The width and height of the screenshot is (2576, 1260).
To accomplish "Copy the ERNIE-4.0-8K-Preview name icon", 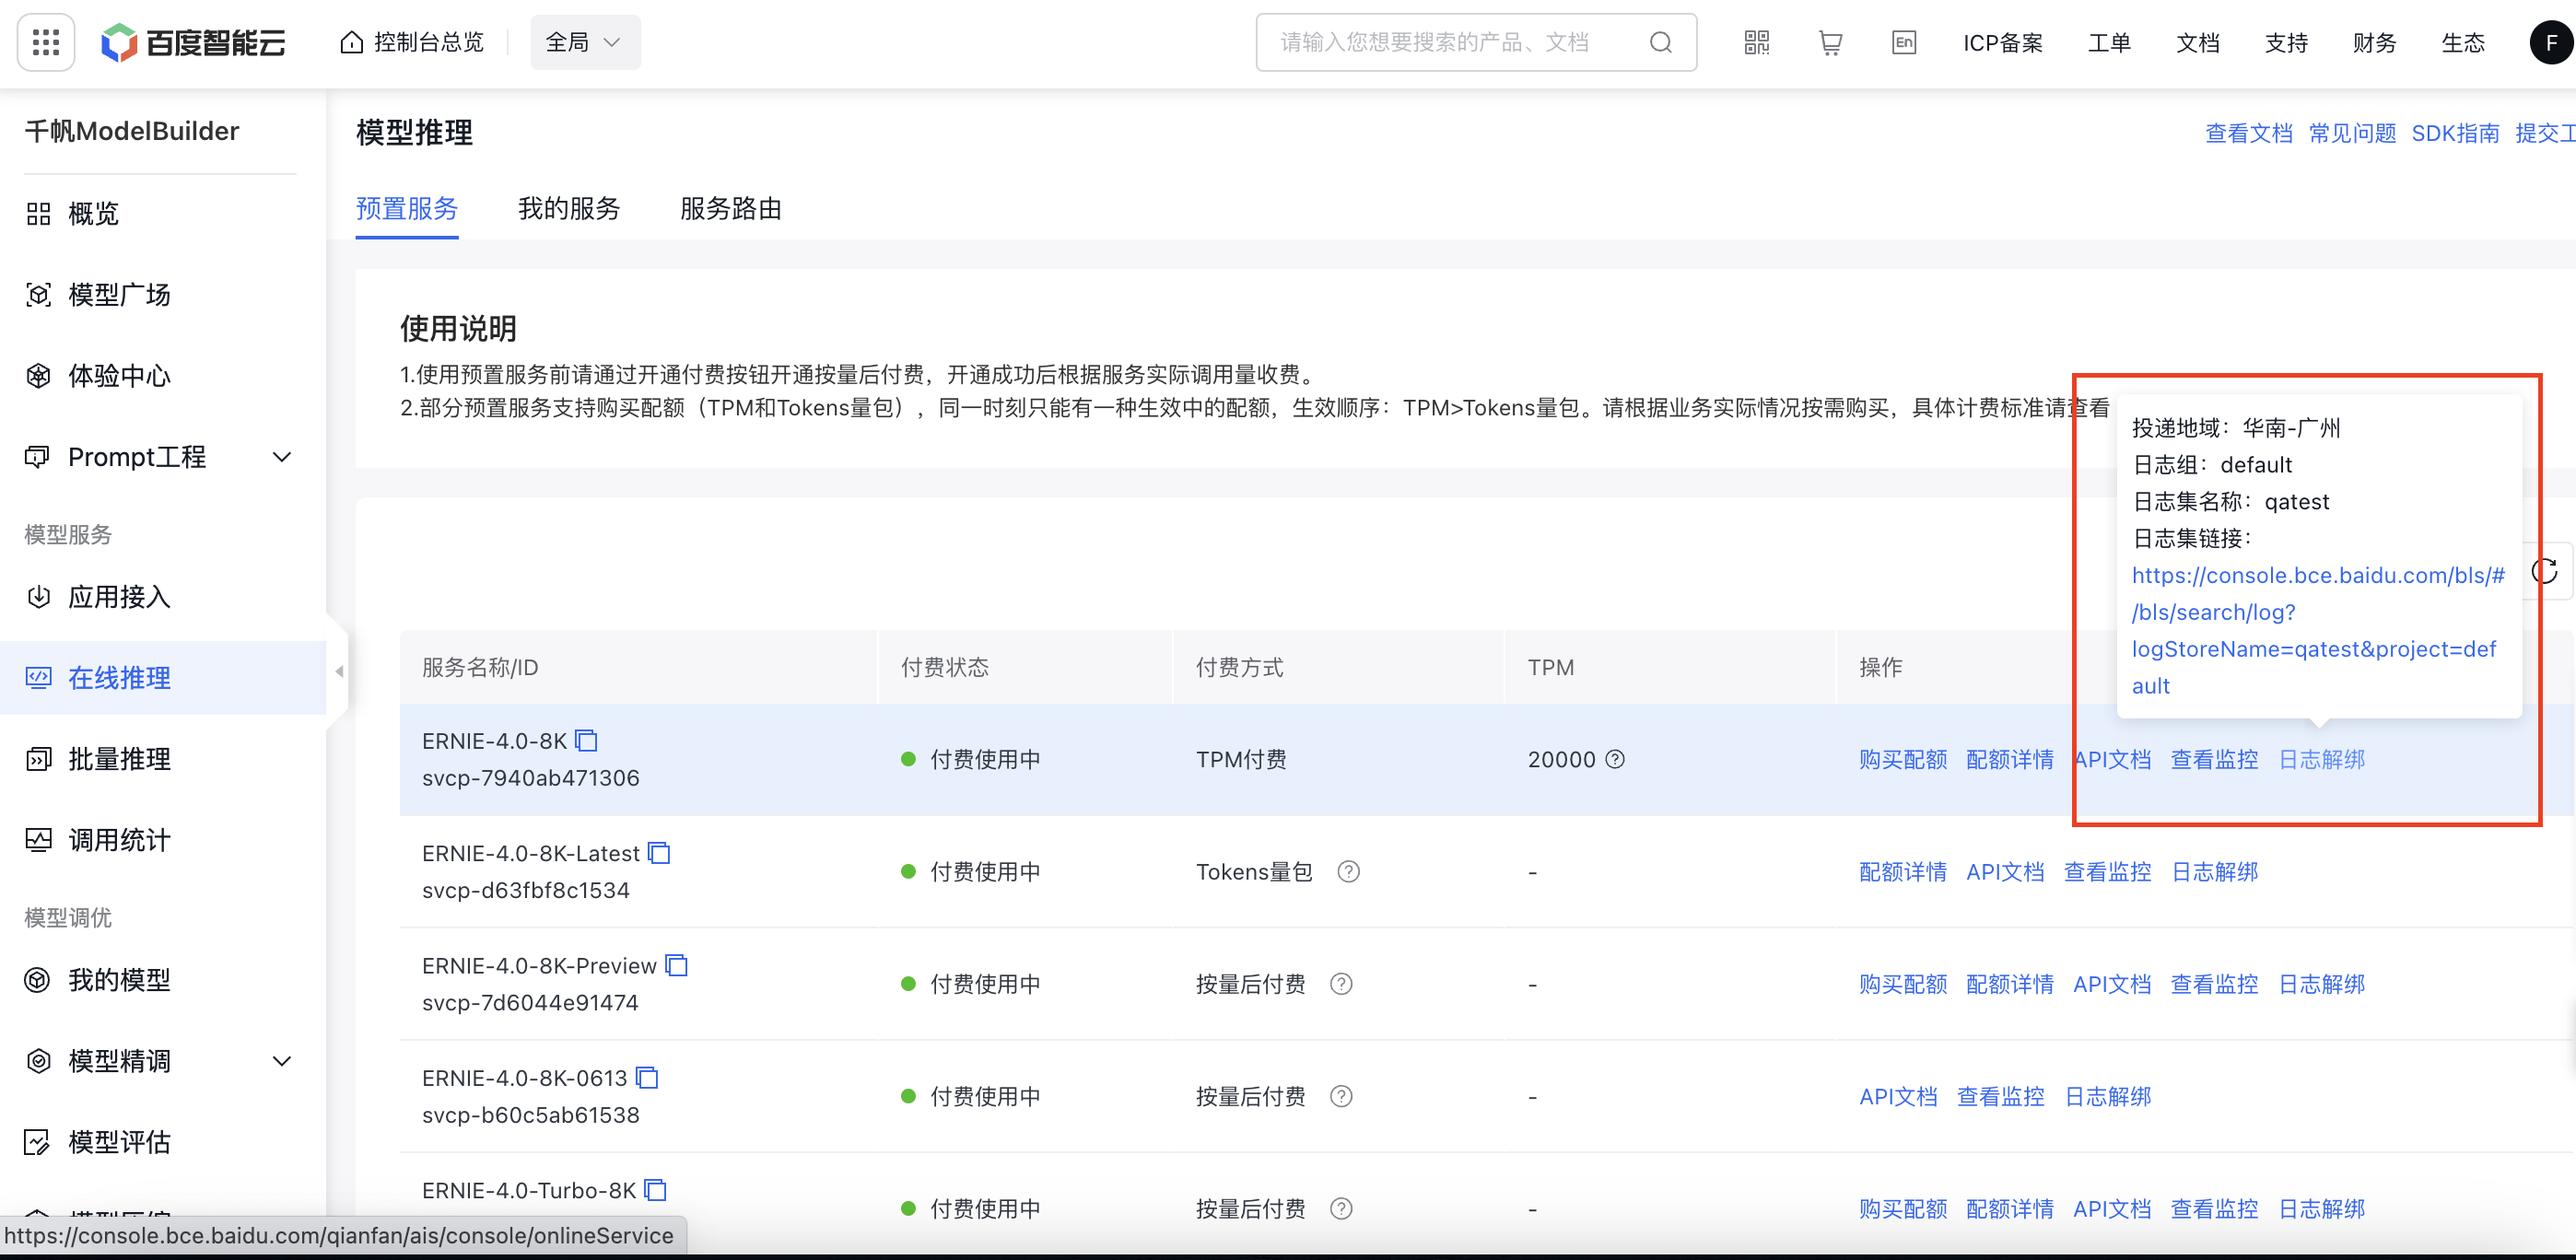I will click(677, 965).
